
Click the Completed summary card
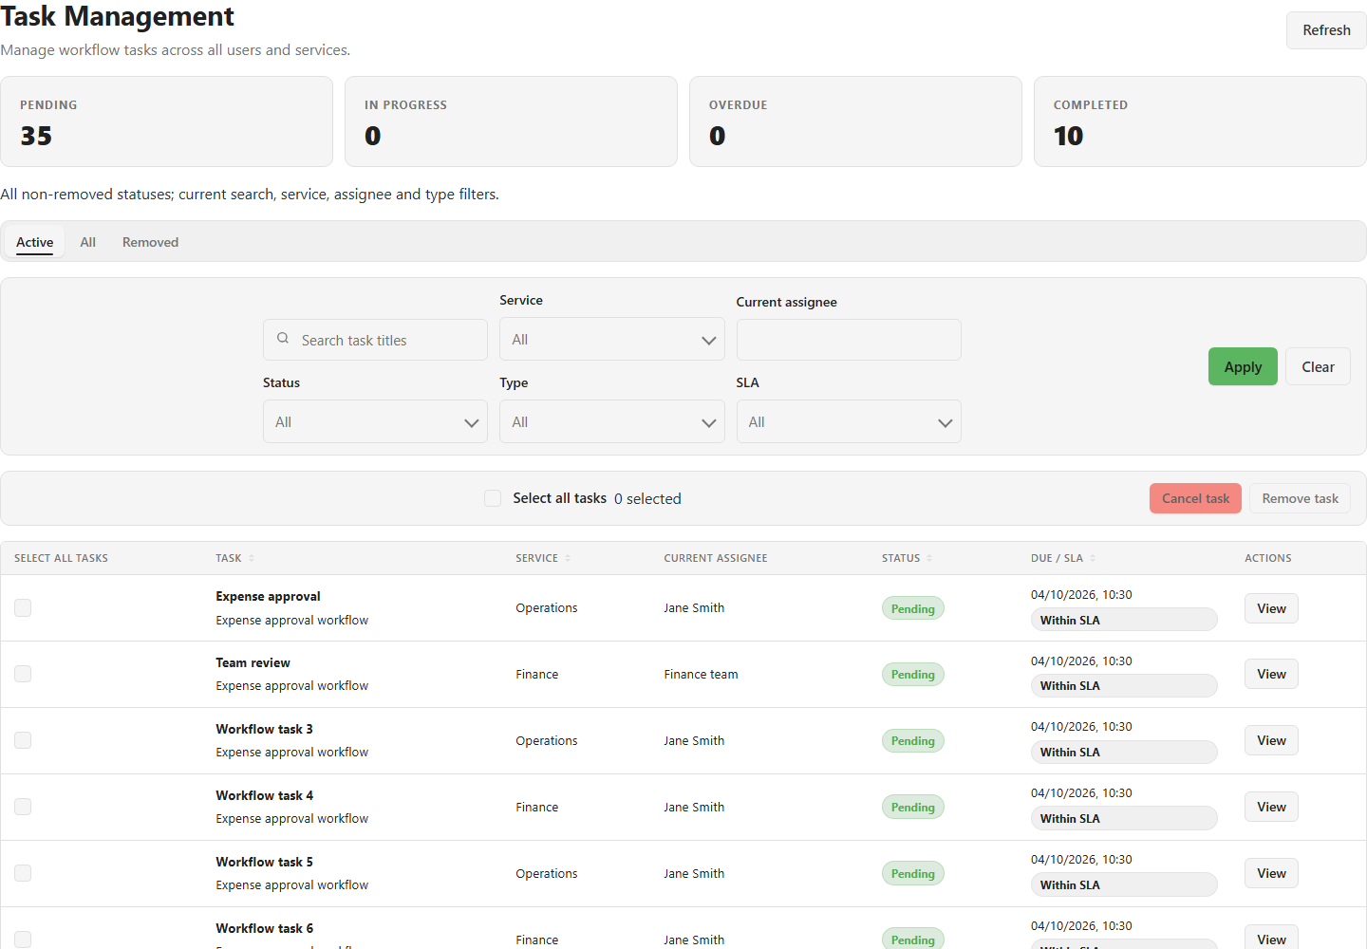1200,121
